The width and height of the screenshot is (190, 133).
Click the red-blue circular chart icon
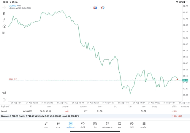click(x=103, y=8)
